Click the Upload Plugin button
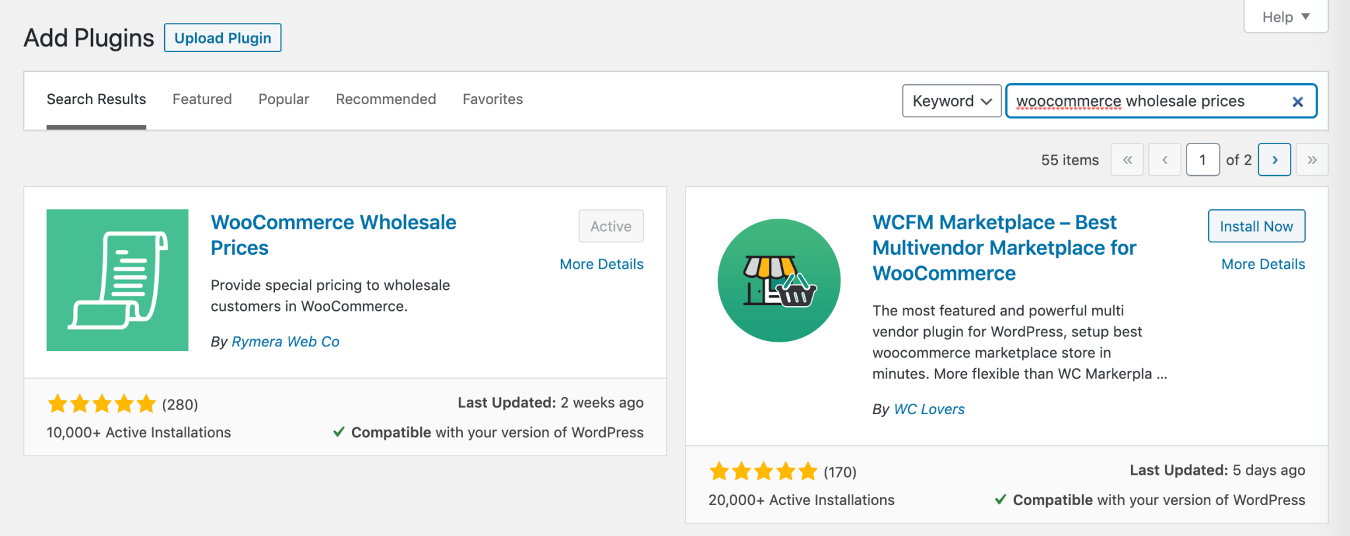1350x536 pixels. click(223, 38)
